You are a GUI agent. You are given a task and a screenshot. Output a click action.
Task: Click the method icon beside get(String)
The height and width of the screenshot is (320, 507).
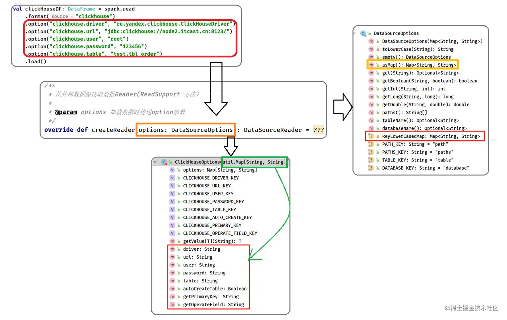tap(371, 73)
